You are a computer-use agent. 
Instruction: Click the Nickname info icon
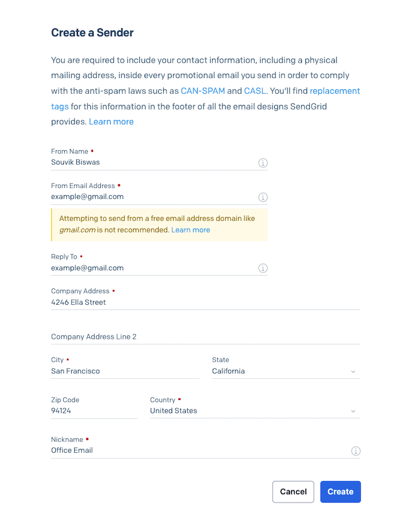[356, 451]
